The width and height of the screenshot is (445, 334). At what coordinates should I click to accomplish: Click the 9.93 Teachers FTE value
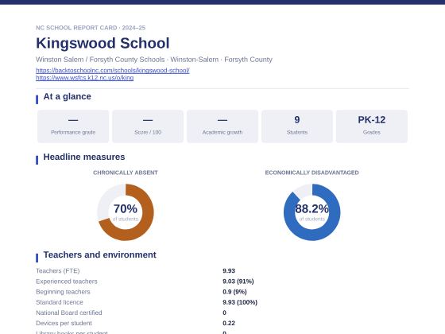[229, 271]
